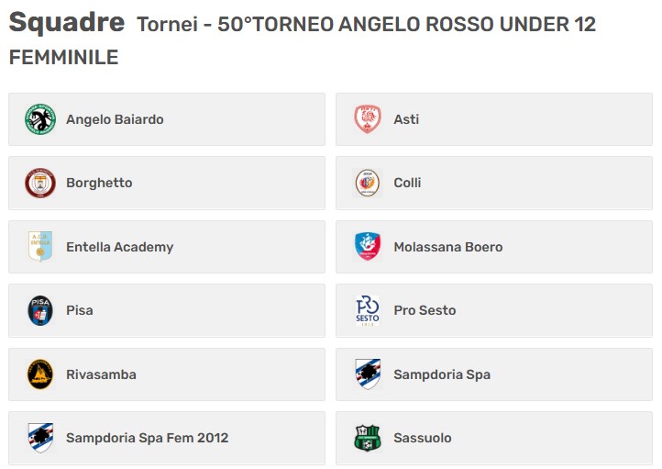This screenshot has height=469, width=662.
Task: Click the Asti red shield logo
Action: [x=368, y=119]
